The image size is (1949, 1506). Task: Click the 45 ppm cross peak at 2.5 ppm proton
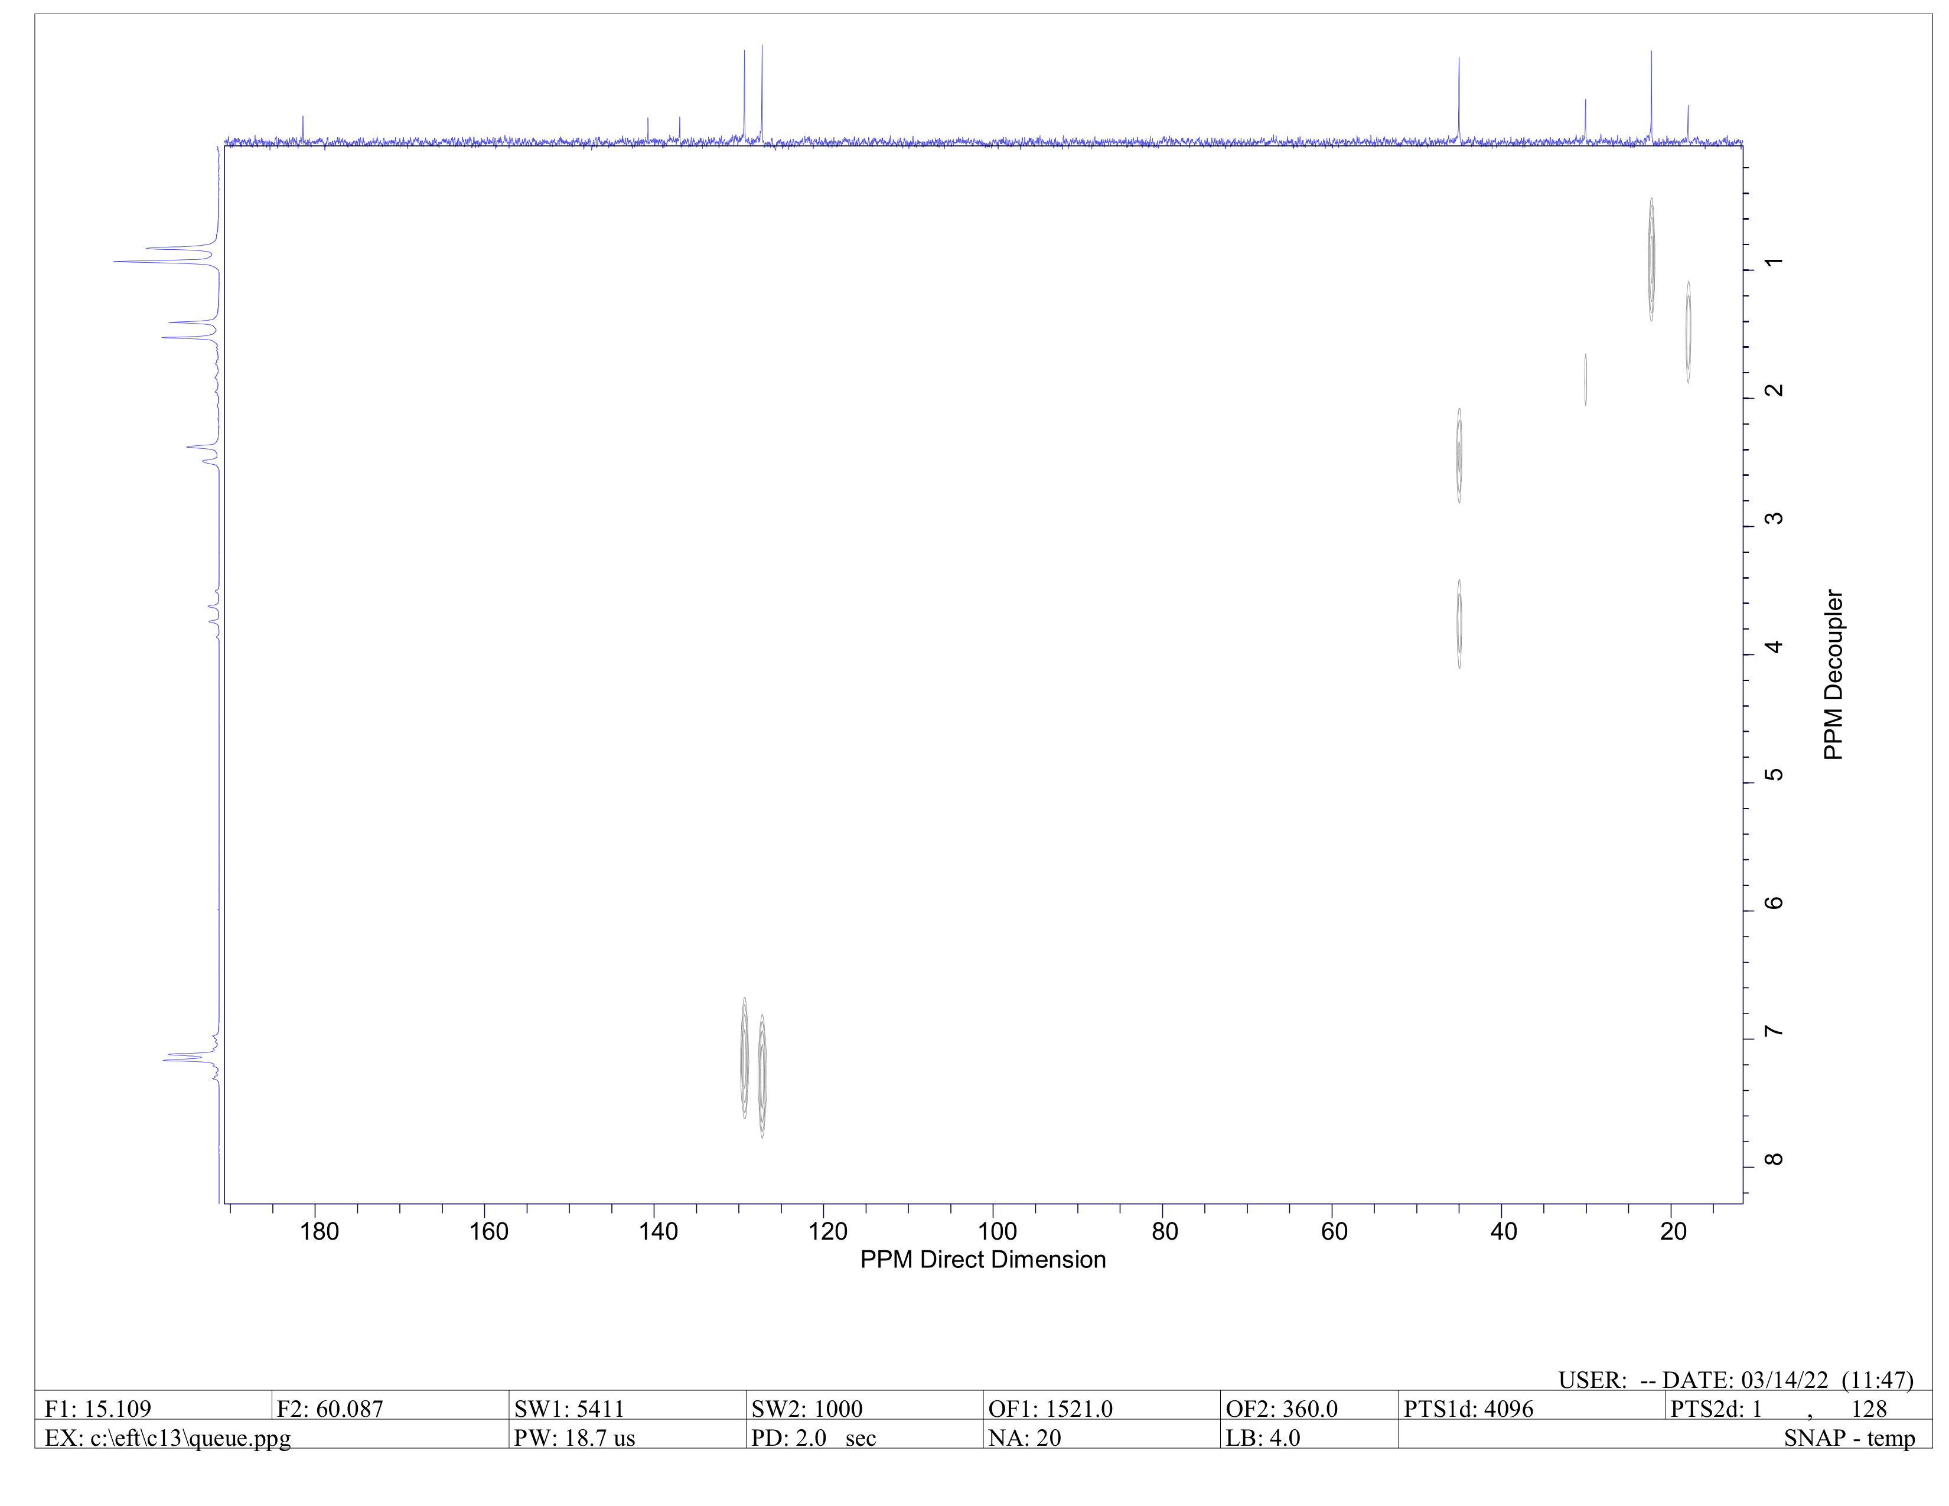[1459, 456]
